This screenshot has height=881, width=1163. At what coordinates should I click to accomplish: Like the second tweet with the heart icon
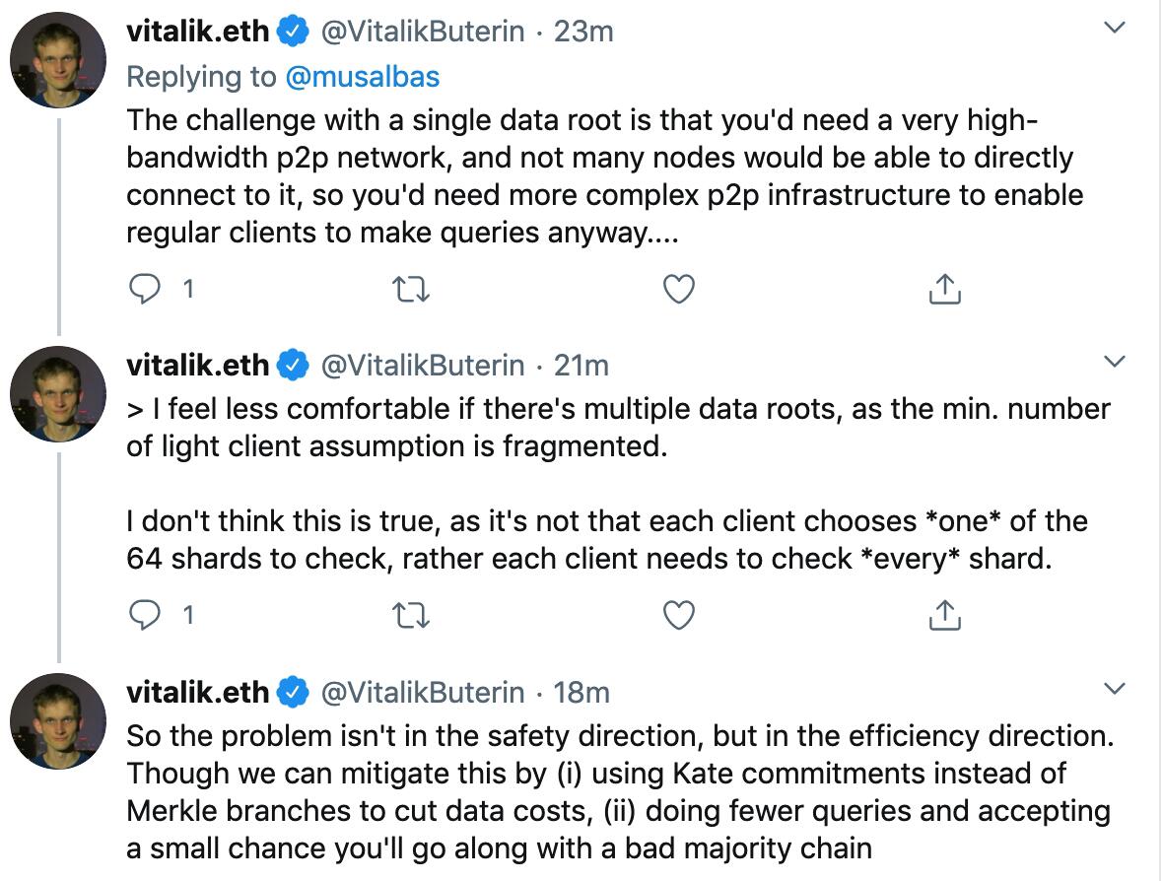coord(677,615)
